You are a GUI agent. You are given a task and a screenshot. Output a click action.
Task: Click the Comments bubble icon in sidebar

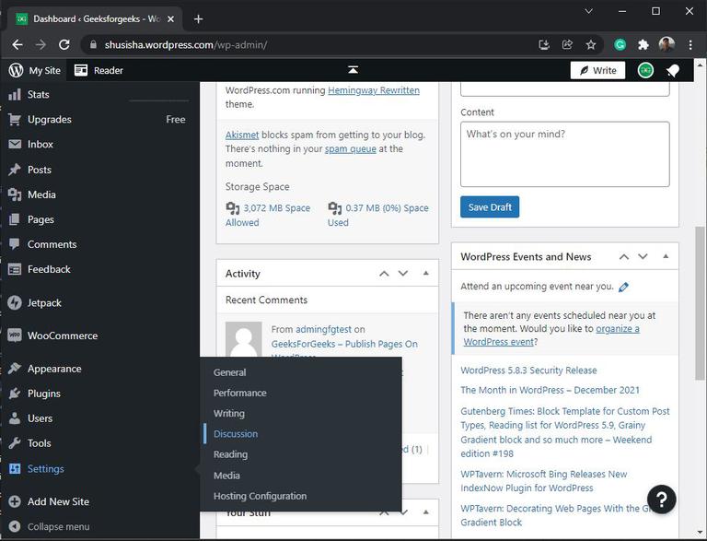pyautogui.click(x=15, y=244)
